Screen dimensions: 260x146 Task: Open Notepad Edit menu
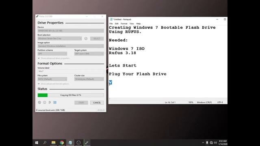(x=117, y=24)
